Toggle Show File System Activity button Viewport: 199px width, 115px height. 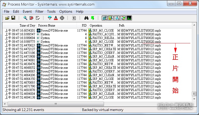(x=111, y=18)
